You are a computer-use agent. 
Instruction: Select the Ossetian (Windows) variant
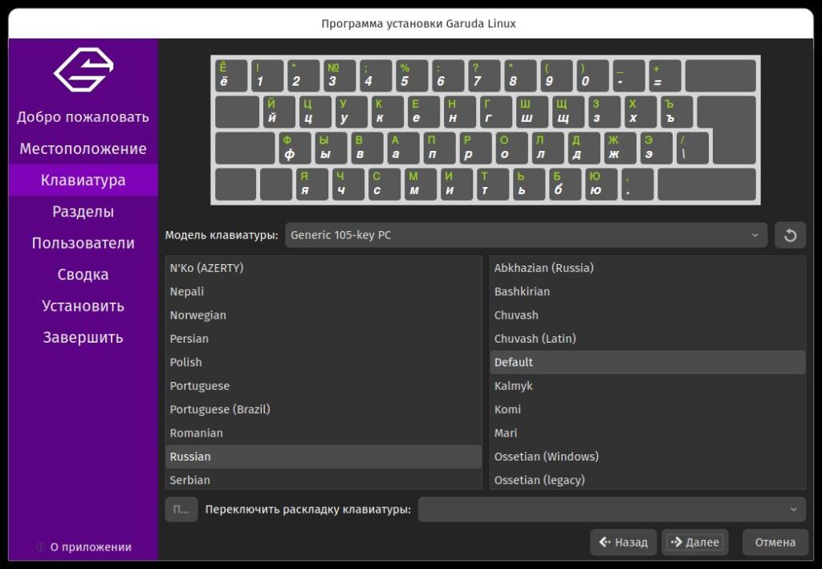(648, 457)
